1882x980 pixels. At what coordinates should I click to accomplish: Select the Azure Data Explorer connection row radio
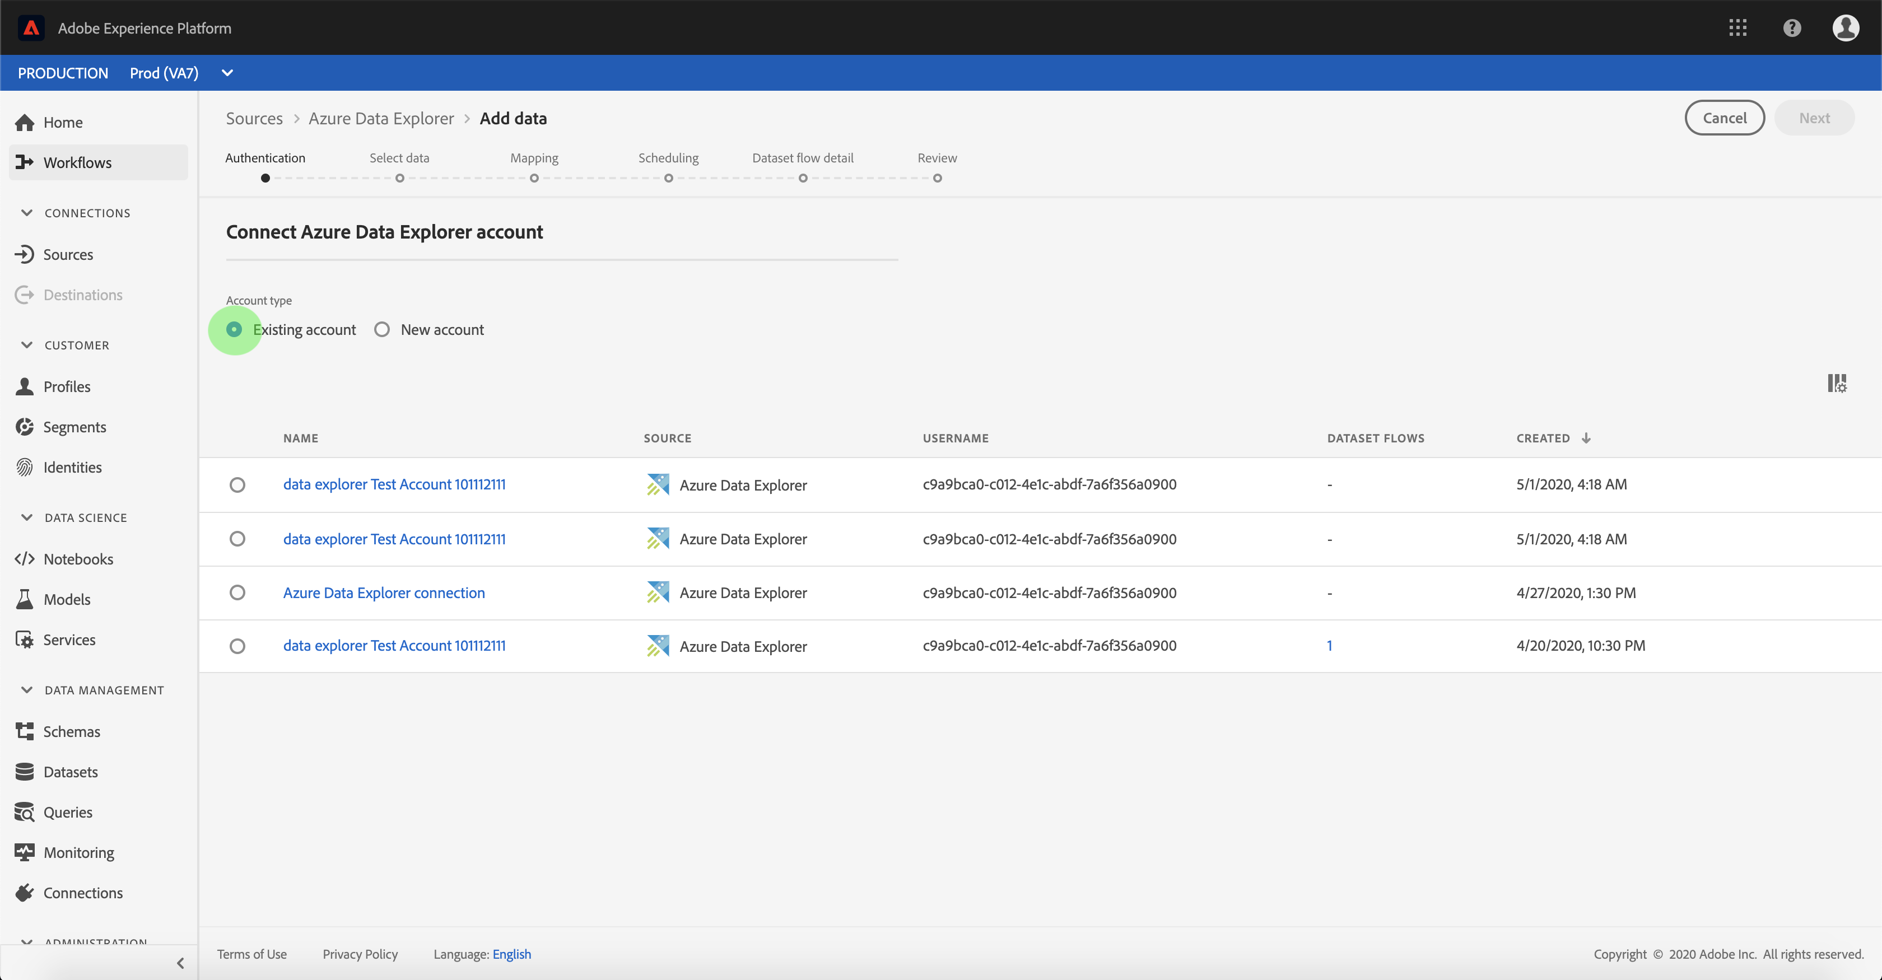point(237,592)
